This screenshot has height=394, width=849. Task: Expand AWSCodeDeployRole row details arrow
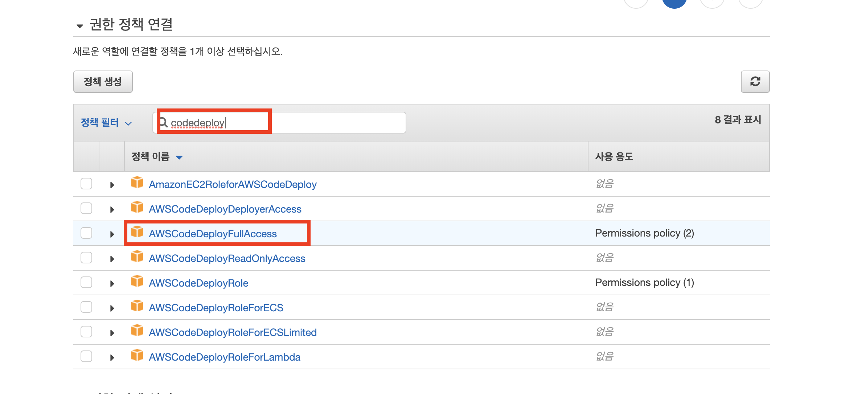coord(112,284)
